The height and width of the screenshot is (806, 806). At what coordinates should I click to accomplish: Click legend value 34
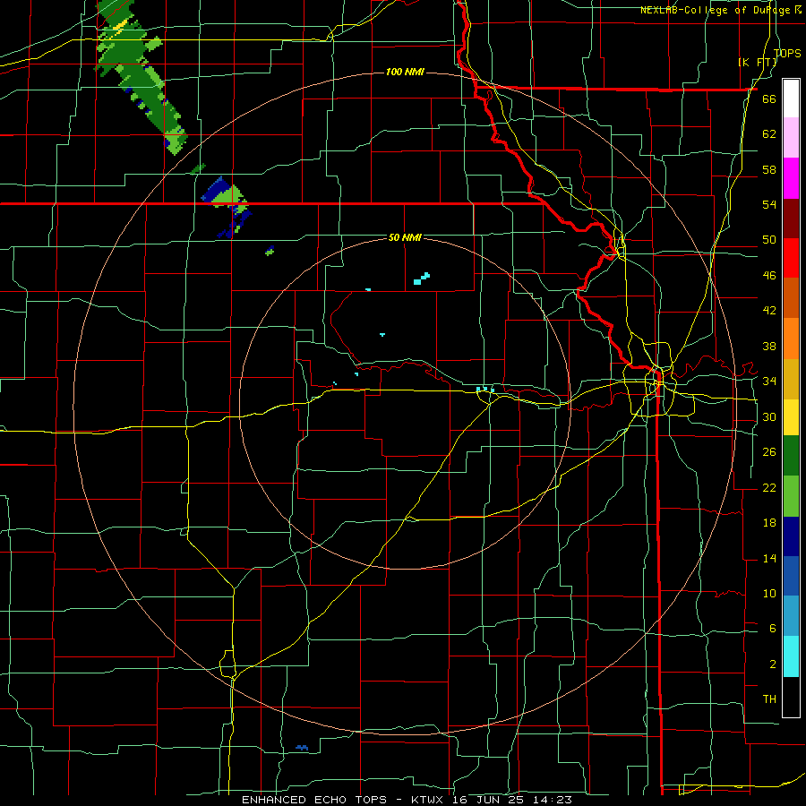(x=769, y=381)
